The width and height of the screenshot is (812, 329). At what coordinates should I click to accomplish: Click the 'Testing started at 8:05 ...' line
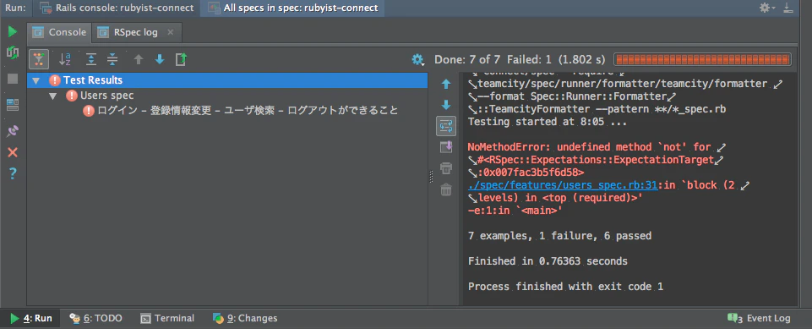click(x=548, y=123)
